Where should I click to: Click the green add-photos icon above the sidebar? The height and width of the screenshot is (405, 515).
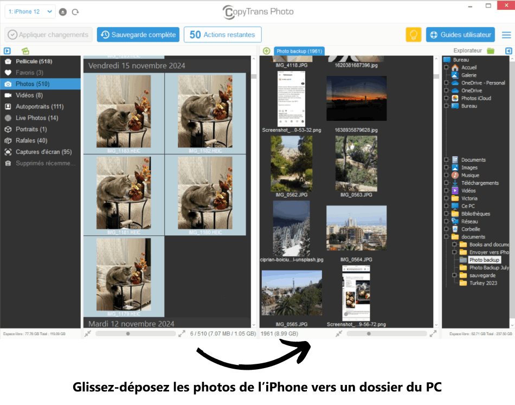point(25,51)
